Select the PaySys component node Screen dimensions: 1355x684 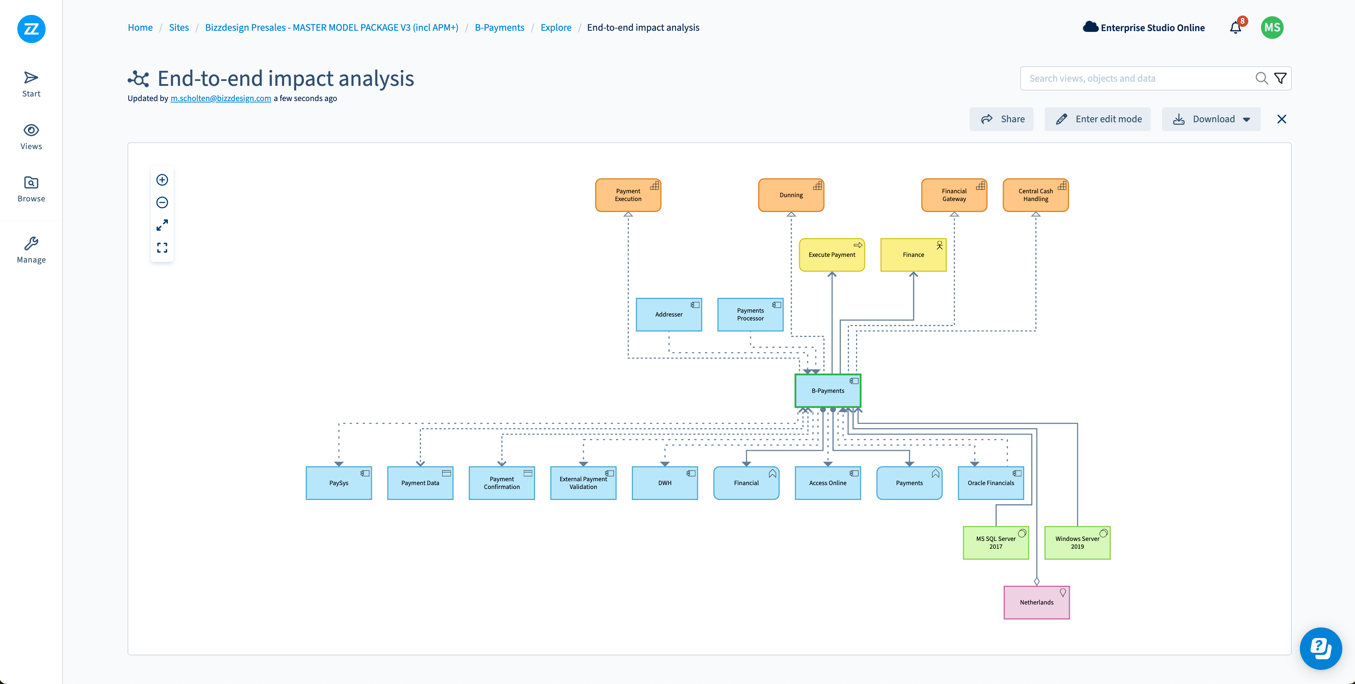pos(339,483)
